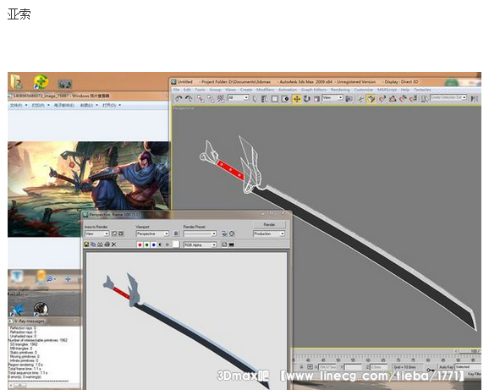
Task: Activate the Select and Rotate tool
Action: click(x=307, y=99)
